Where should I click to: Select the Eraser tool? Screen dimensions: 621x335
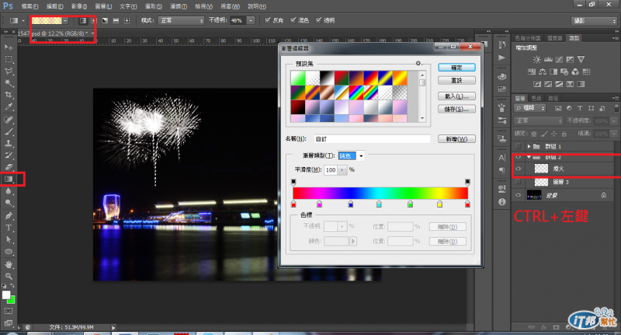point(9,167)
